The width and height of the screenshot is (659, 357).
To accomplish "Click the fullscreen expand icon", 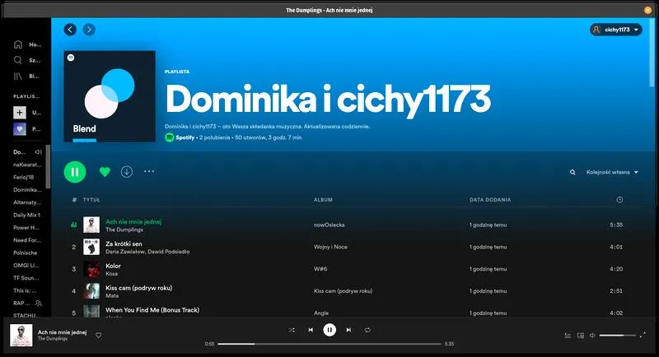I will pyautogui.click(x=643, y=335).
